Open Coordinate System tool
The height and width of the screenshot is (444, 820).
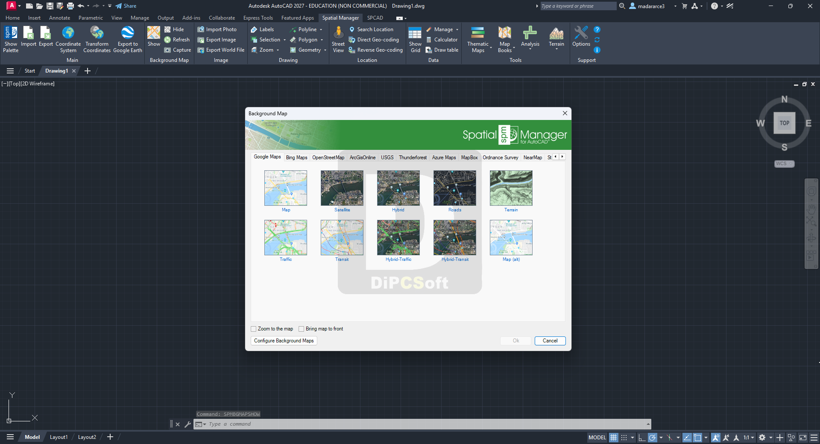tap(68, 39)
